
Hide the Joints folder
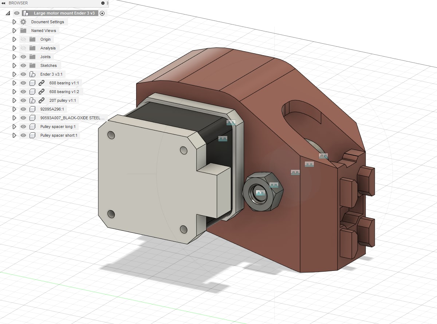23,57
